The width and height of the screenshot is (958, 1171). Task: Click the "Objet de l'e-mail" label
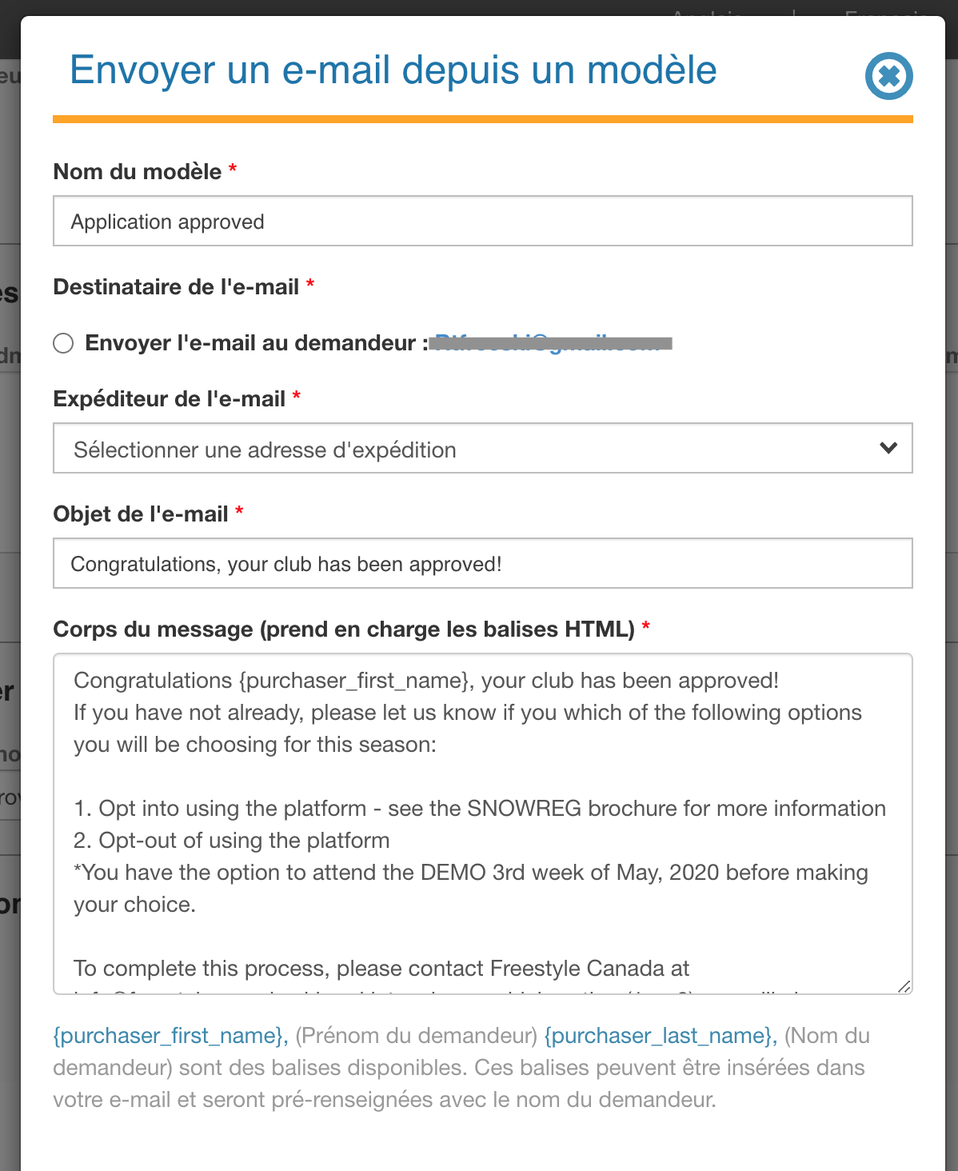(141, 514)
